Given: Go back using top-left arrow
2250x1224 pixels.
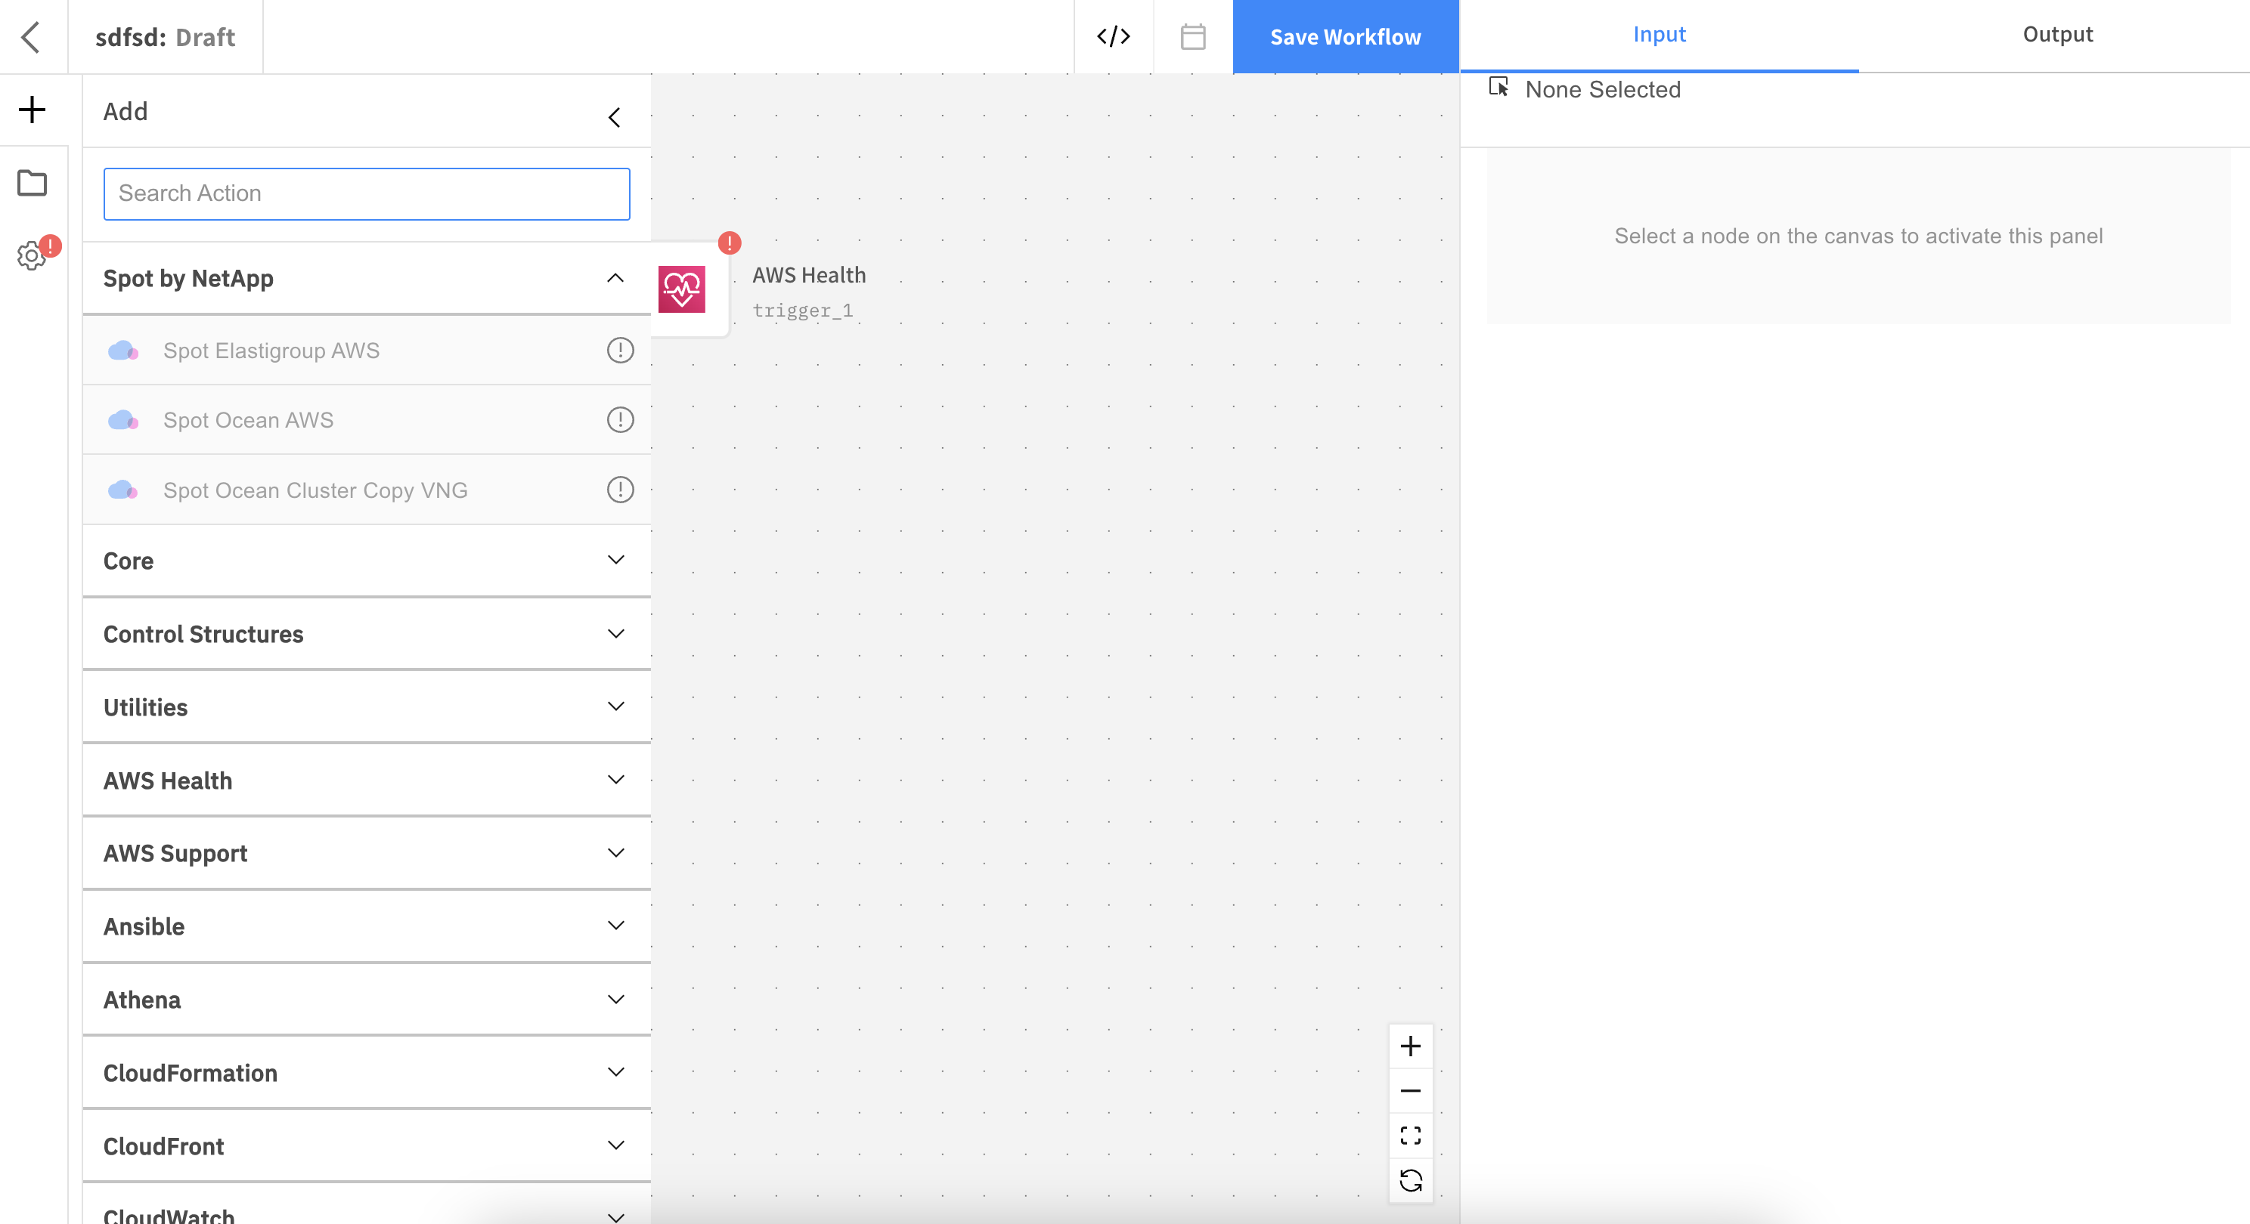Looking at the screenshot, I should tap(32, 37).
